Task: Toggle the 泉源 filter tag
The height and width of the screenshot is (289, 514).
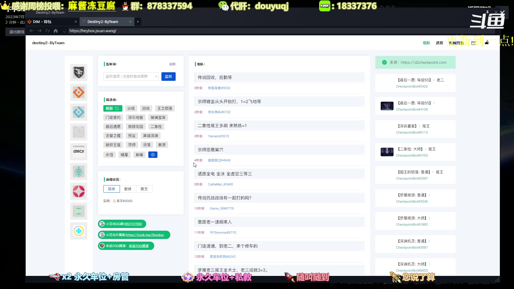Action: pyautogui.click(x=162, y=145)
